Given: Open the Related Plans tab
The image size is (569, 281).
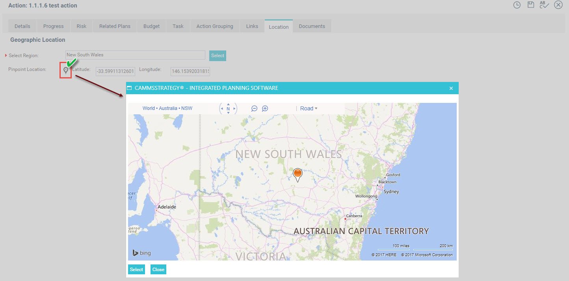Looking at the screenshot, I should [115, 26].
